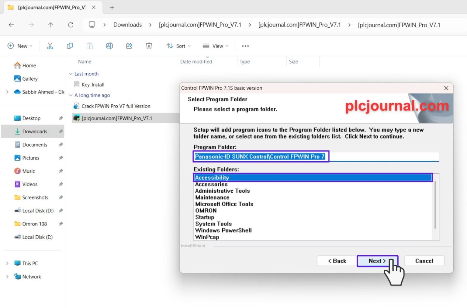Open the Downloads folder in sidebar

click(x=34, y=131)
